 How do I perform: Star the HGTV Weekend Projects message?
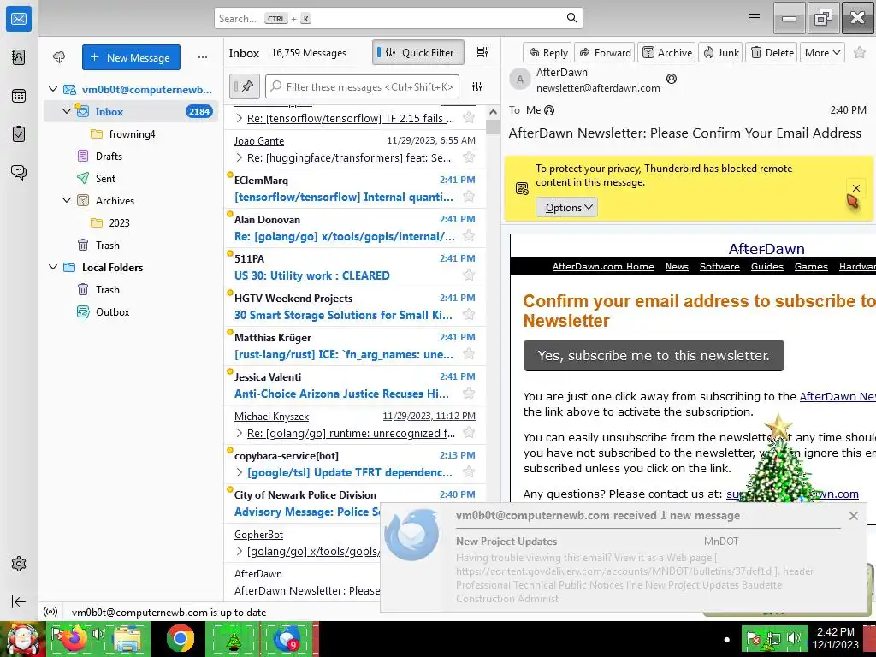click(469, 315)
